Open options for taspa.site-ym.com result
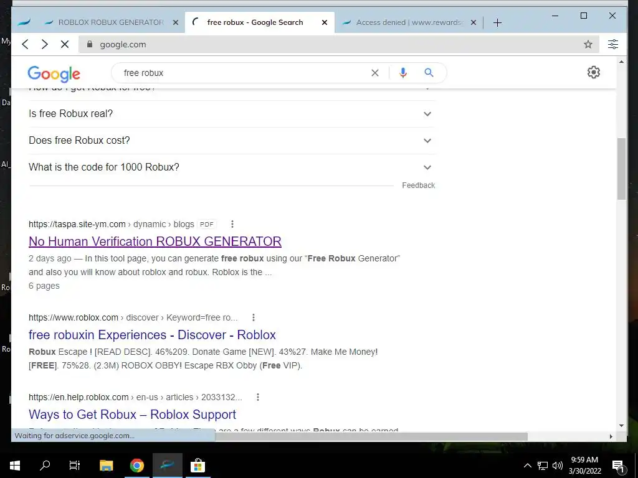The image size is (638, 478). (232, 224)
